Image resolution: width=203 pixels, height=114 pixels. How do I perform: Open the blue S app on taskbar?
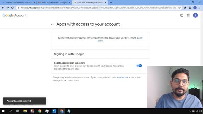pyautogui.click(x=54, y=111)
